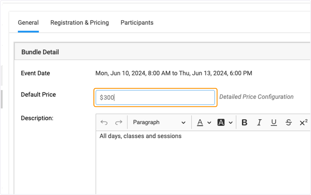
Task: Open the Registration & Pricing tab
Action: pos(80,22)
